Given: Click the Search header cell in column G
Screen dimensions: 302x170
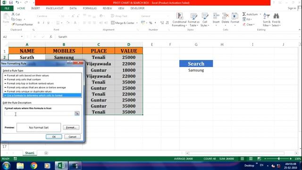Looking at the screenshot, I should pos(196,64).
